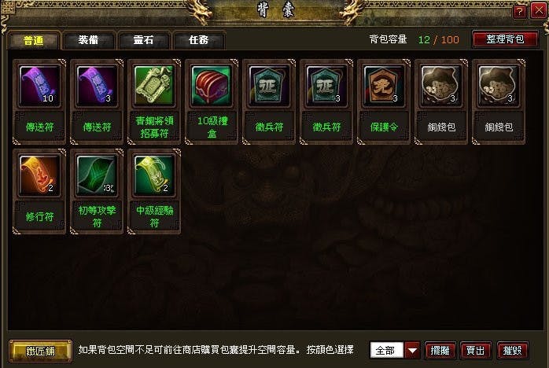549x368 pixels.
Task: Expand the color filter dropdown arrow
Action: pos(412,350)
